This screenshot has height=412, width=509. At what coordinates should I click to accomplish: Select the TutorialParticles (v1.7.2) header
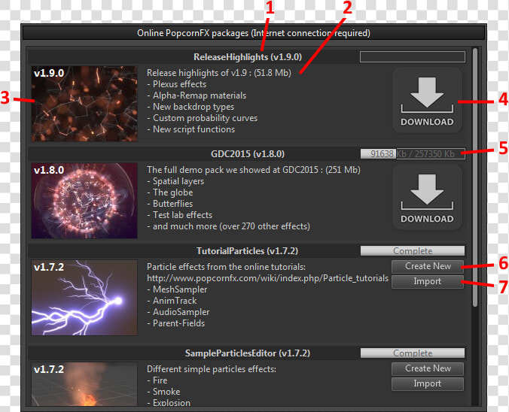pyautogui.click(x=248, y=251)
